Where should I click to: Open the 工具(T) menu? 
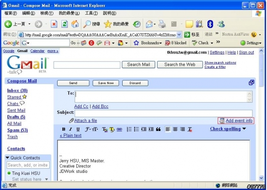[91, 13]
